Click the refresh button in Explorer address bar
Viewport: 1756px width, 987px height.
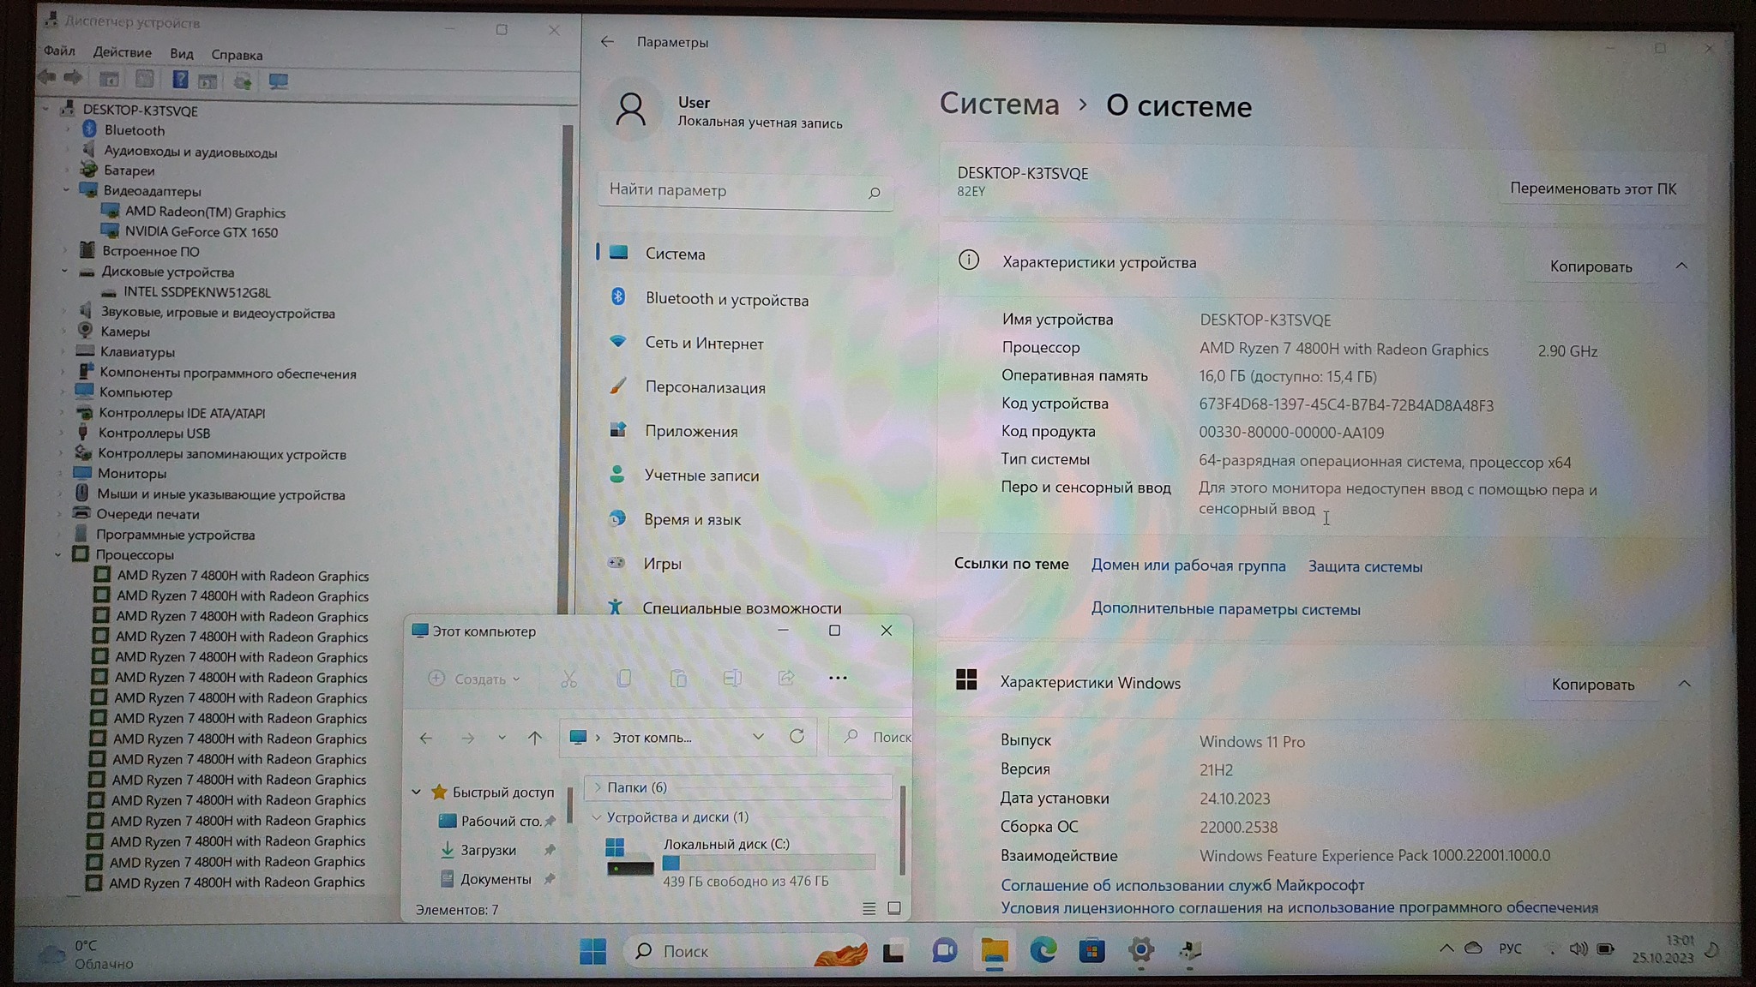(x=797, y=737)
